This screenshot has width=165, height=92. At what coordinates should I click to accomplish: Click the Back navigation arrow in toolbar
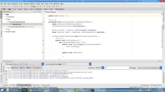(x=25, y=6)
